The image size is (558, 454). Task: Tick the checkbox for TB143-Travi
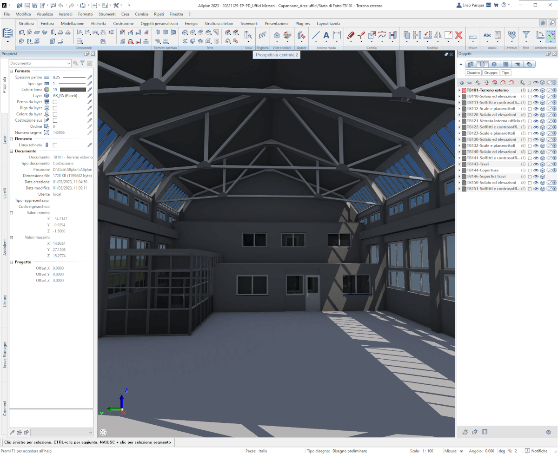(x=529, y=164)
